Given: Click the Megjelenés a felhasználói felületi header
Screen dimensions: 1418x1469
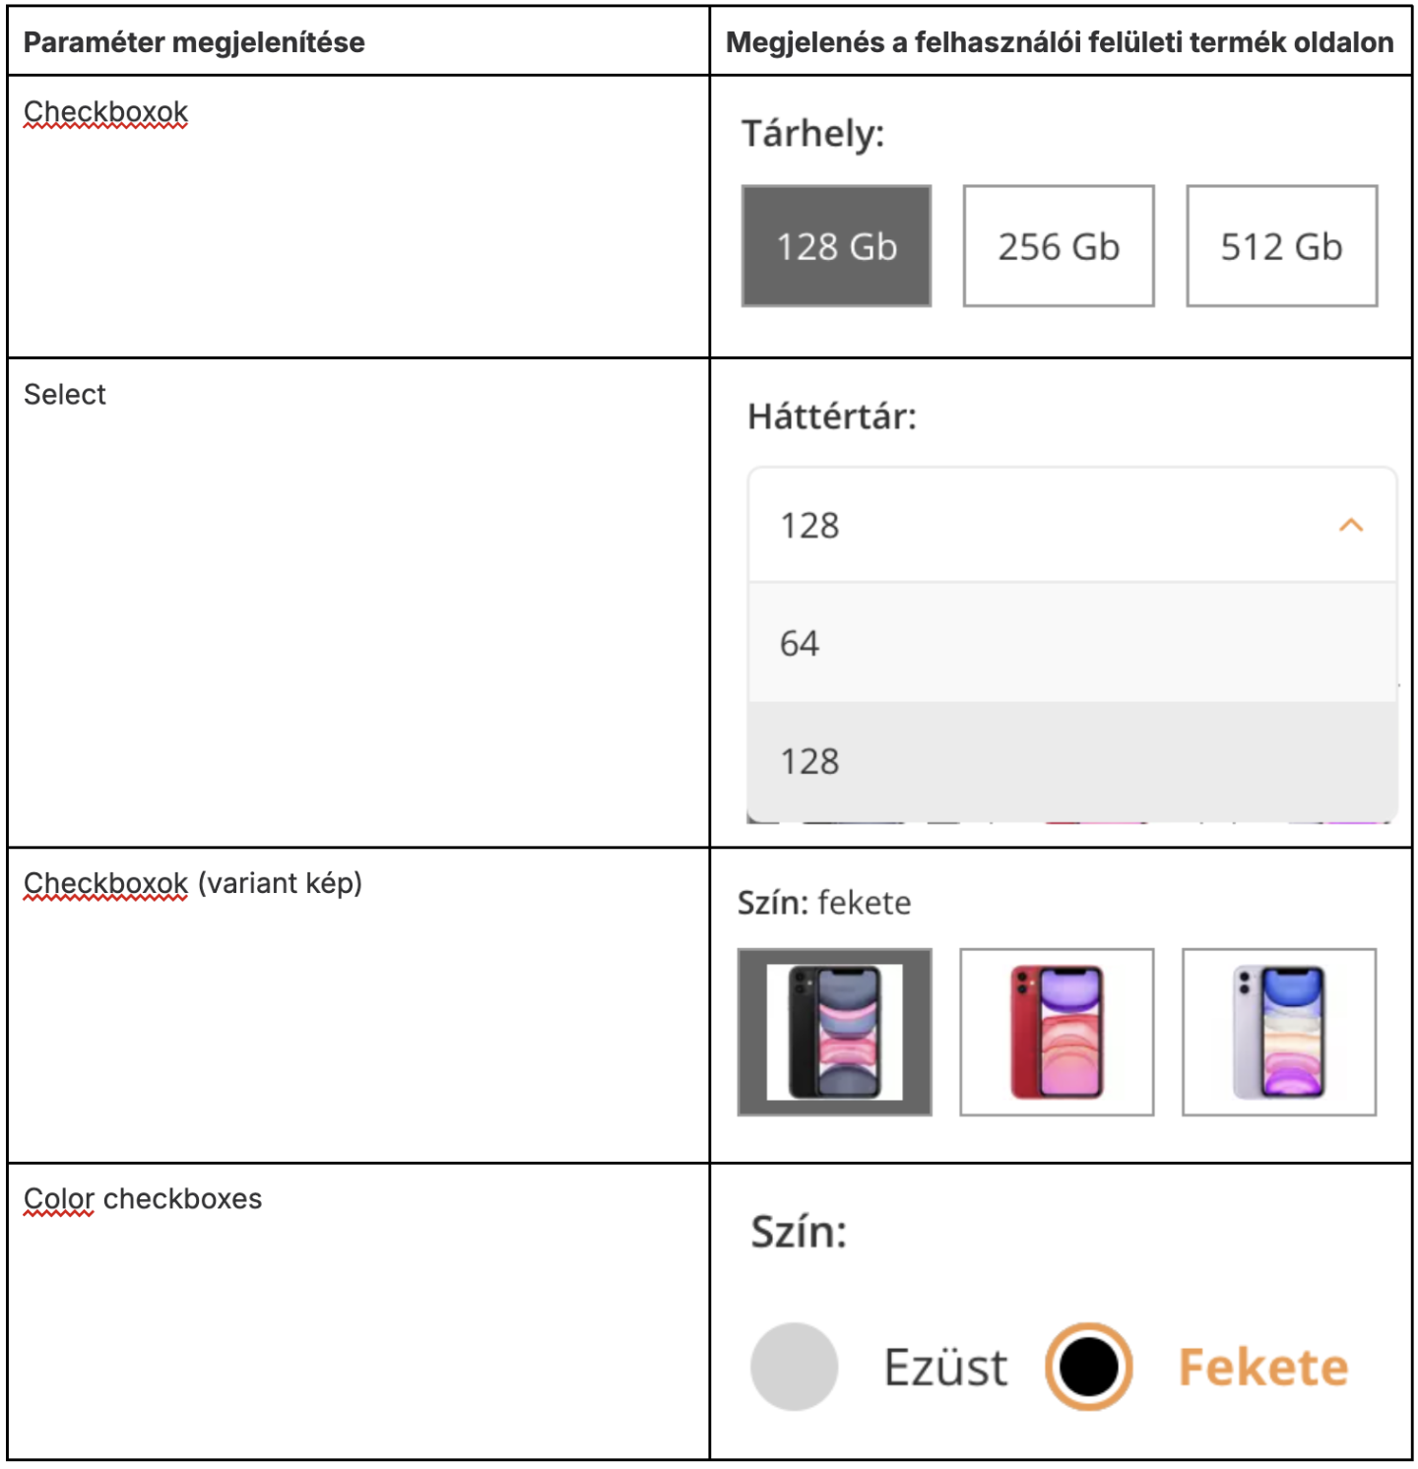Looking at the screenshot, I should click(x=1060, y=42).
